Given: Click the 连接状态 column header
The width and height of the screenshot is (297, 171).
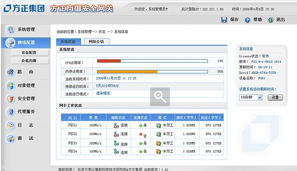Looking at the screenshot, I should click(x=140, y=118).
